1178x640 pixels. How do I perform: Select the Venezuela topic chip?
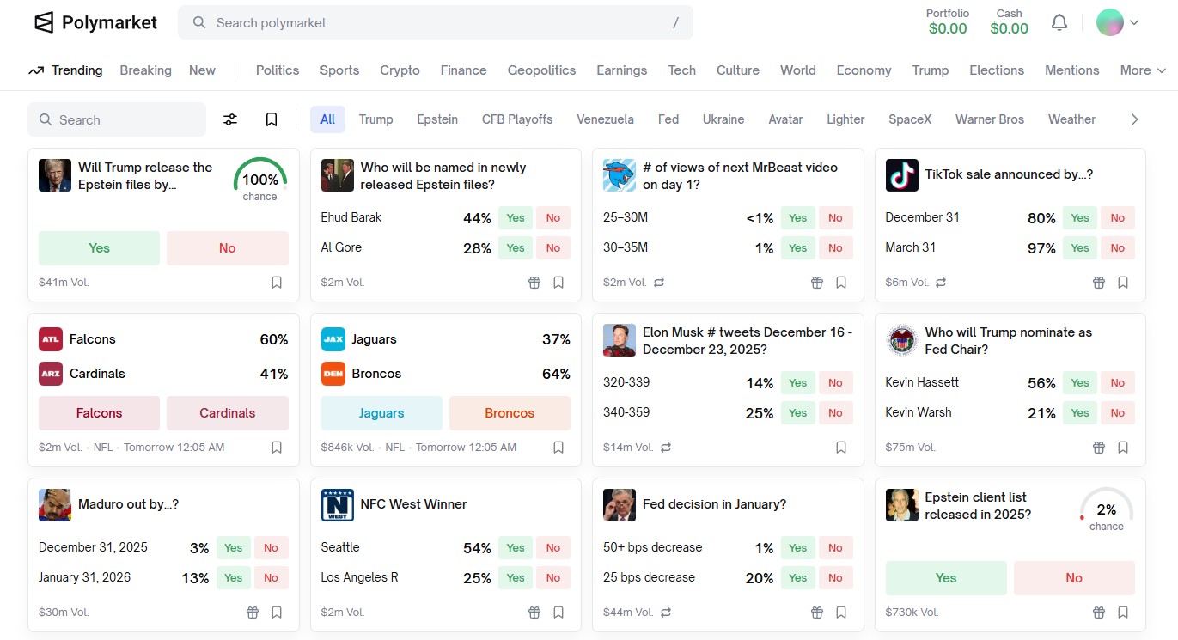coord(605,119)
